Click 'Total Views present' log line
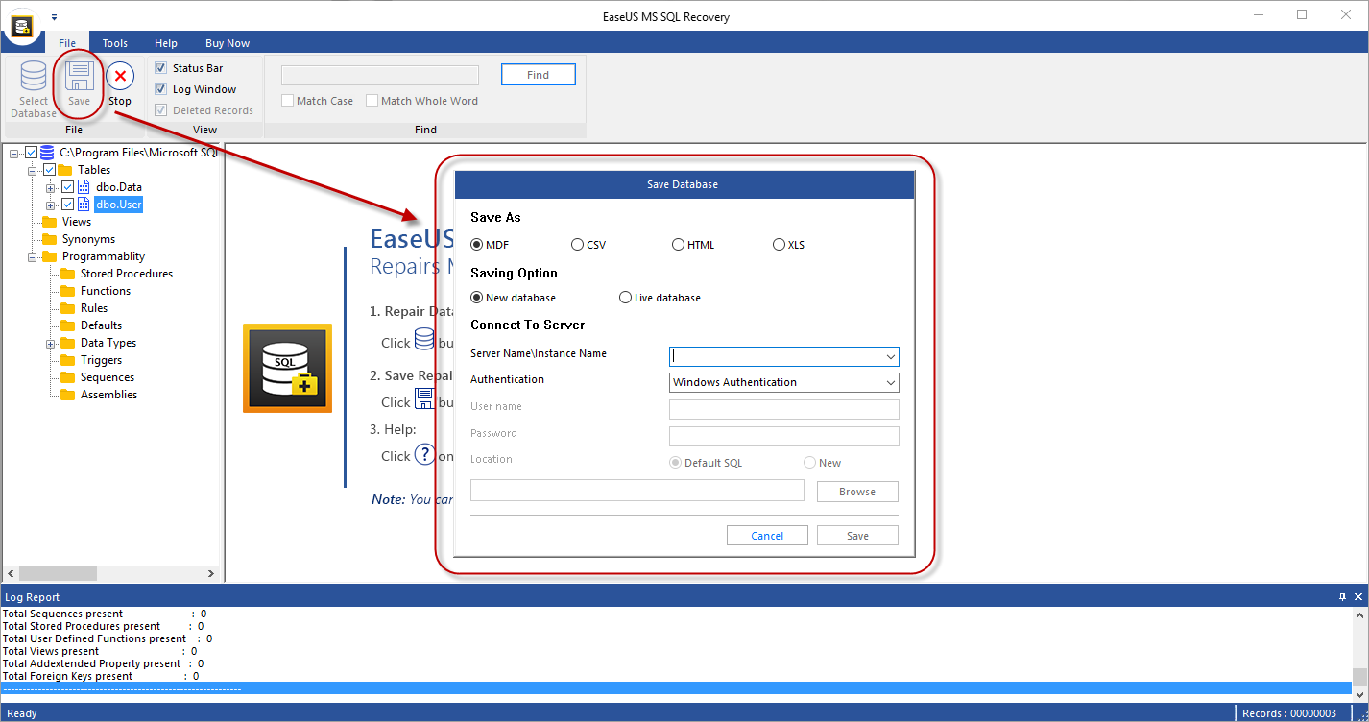 coord(100,651)
